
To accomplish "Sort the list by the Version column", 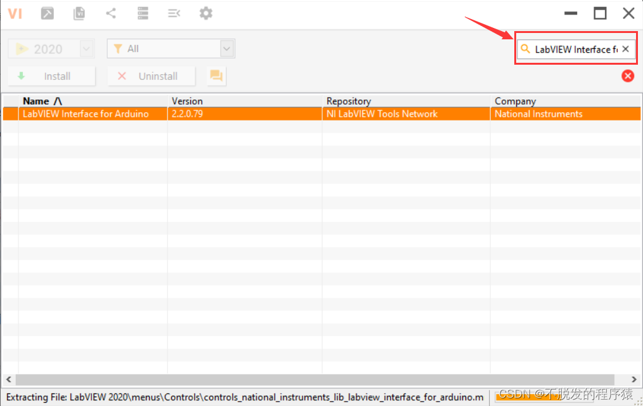I will 245,101.
